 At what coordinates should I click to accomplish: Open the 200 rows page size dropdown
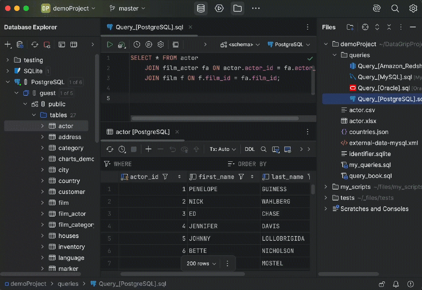click(x=201, y=263)
